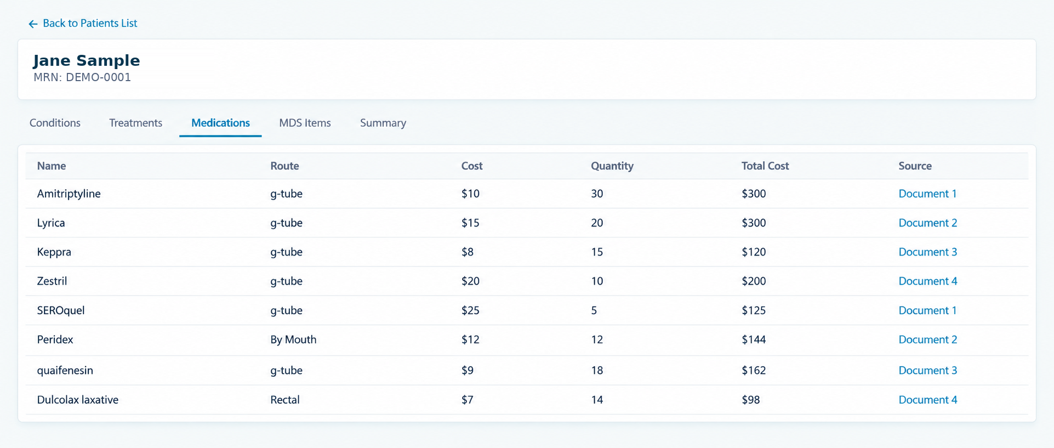Click the $98 total cost
The image size is (1054, 448).
(x=751, y=400)
